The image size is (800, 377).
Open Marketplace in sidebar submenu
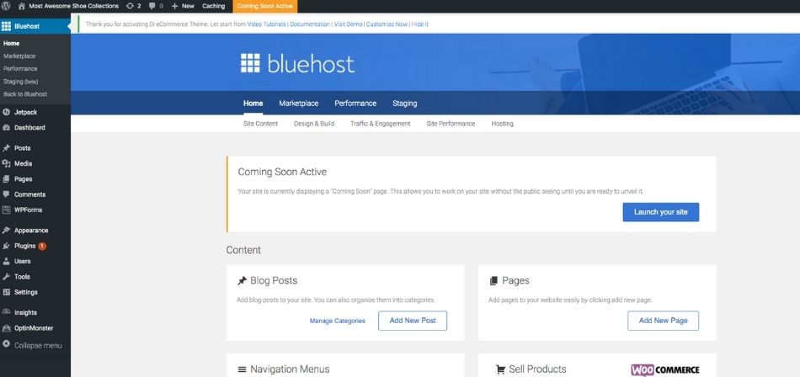[19, 56]
